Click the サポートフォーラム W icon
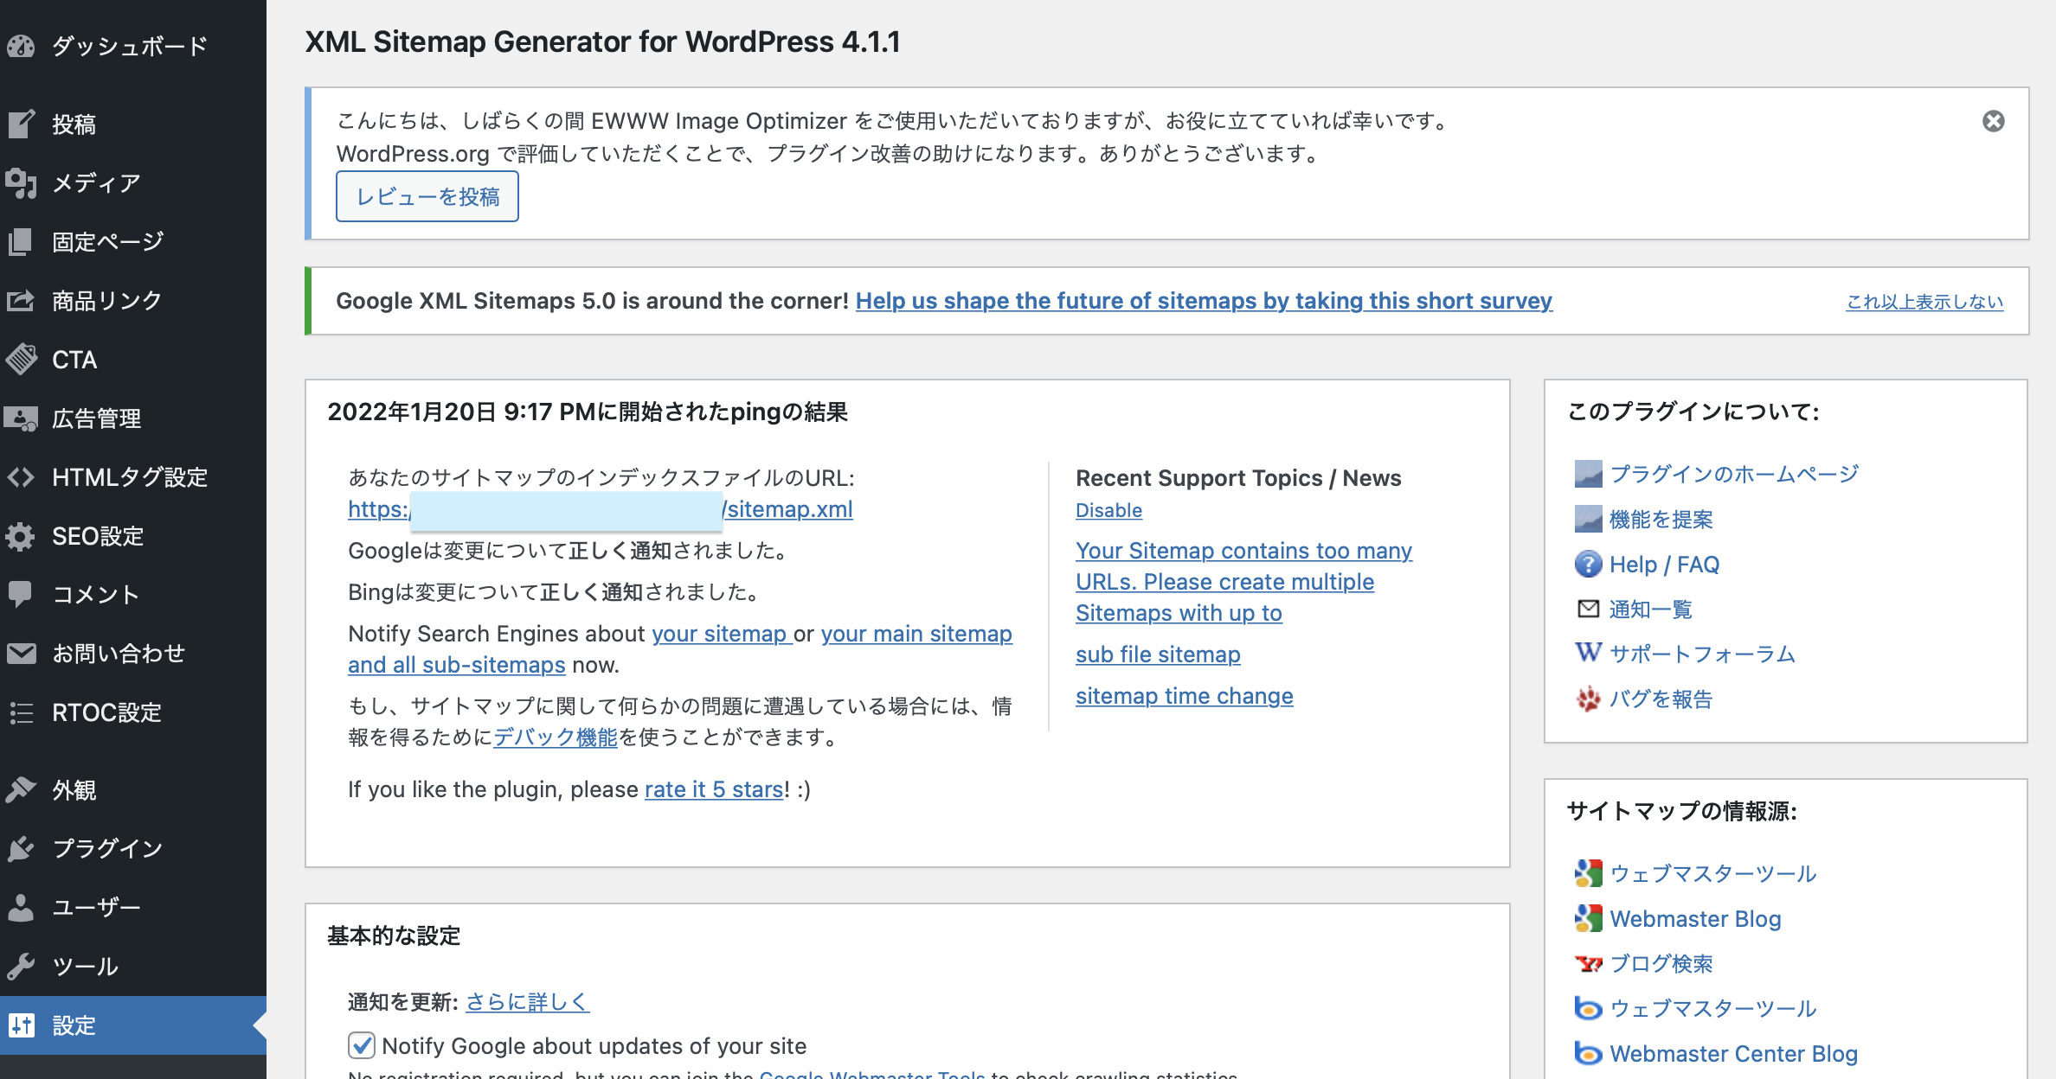 tap(1588, 653)
